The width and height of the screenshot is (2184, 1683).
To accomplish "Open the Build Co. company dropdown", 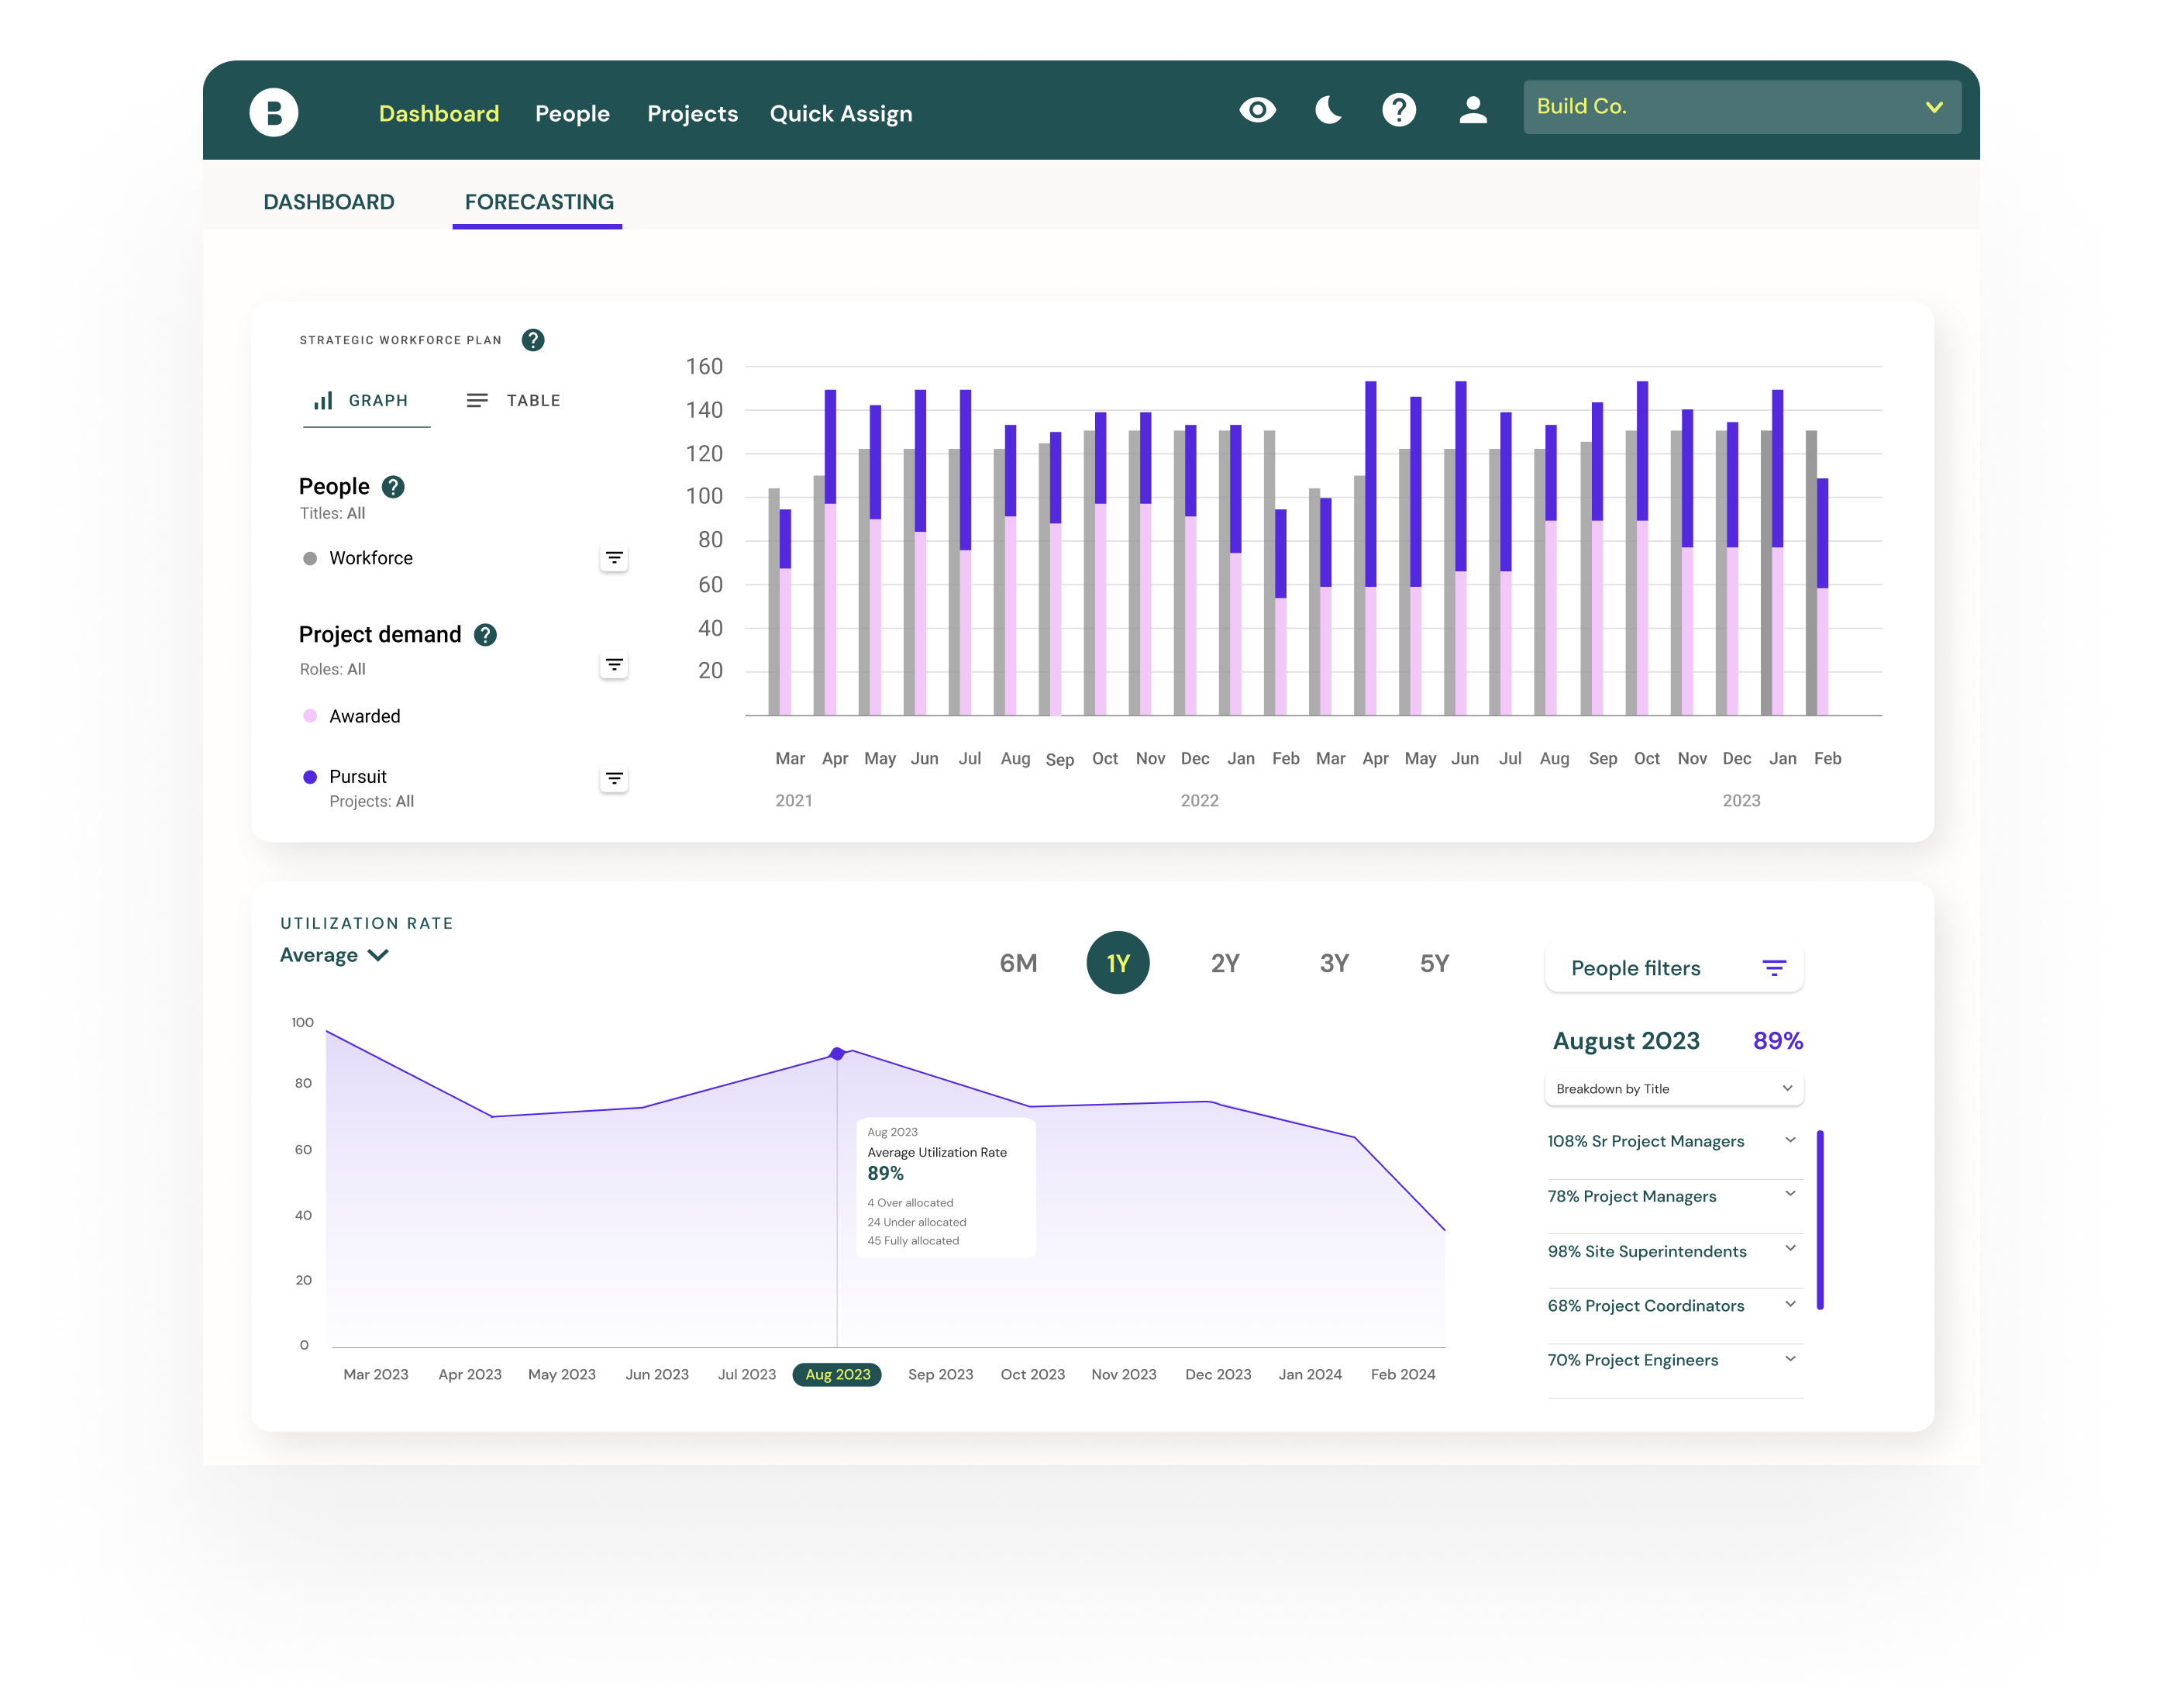I will 1741,107.
